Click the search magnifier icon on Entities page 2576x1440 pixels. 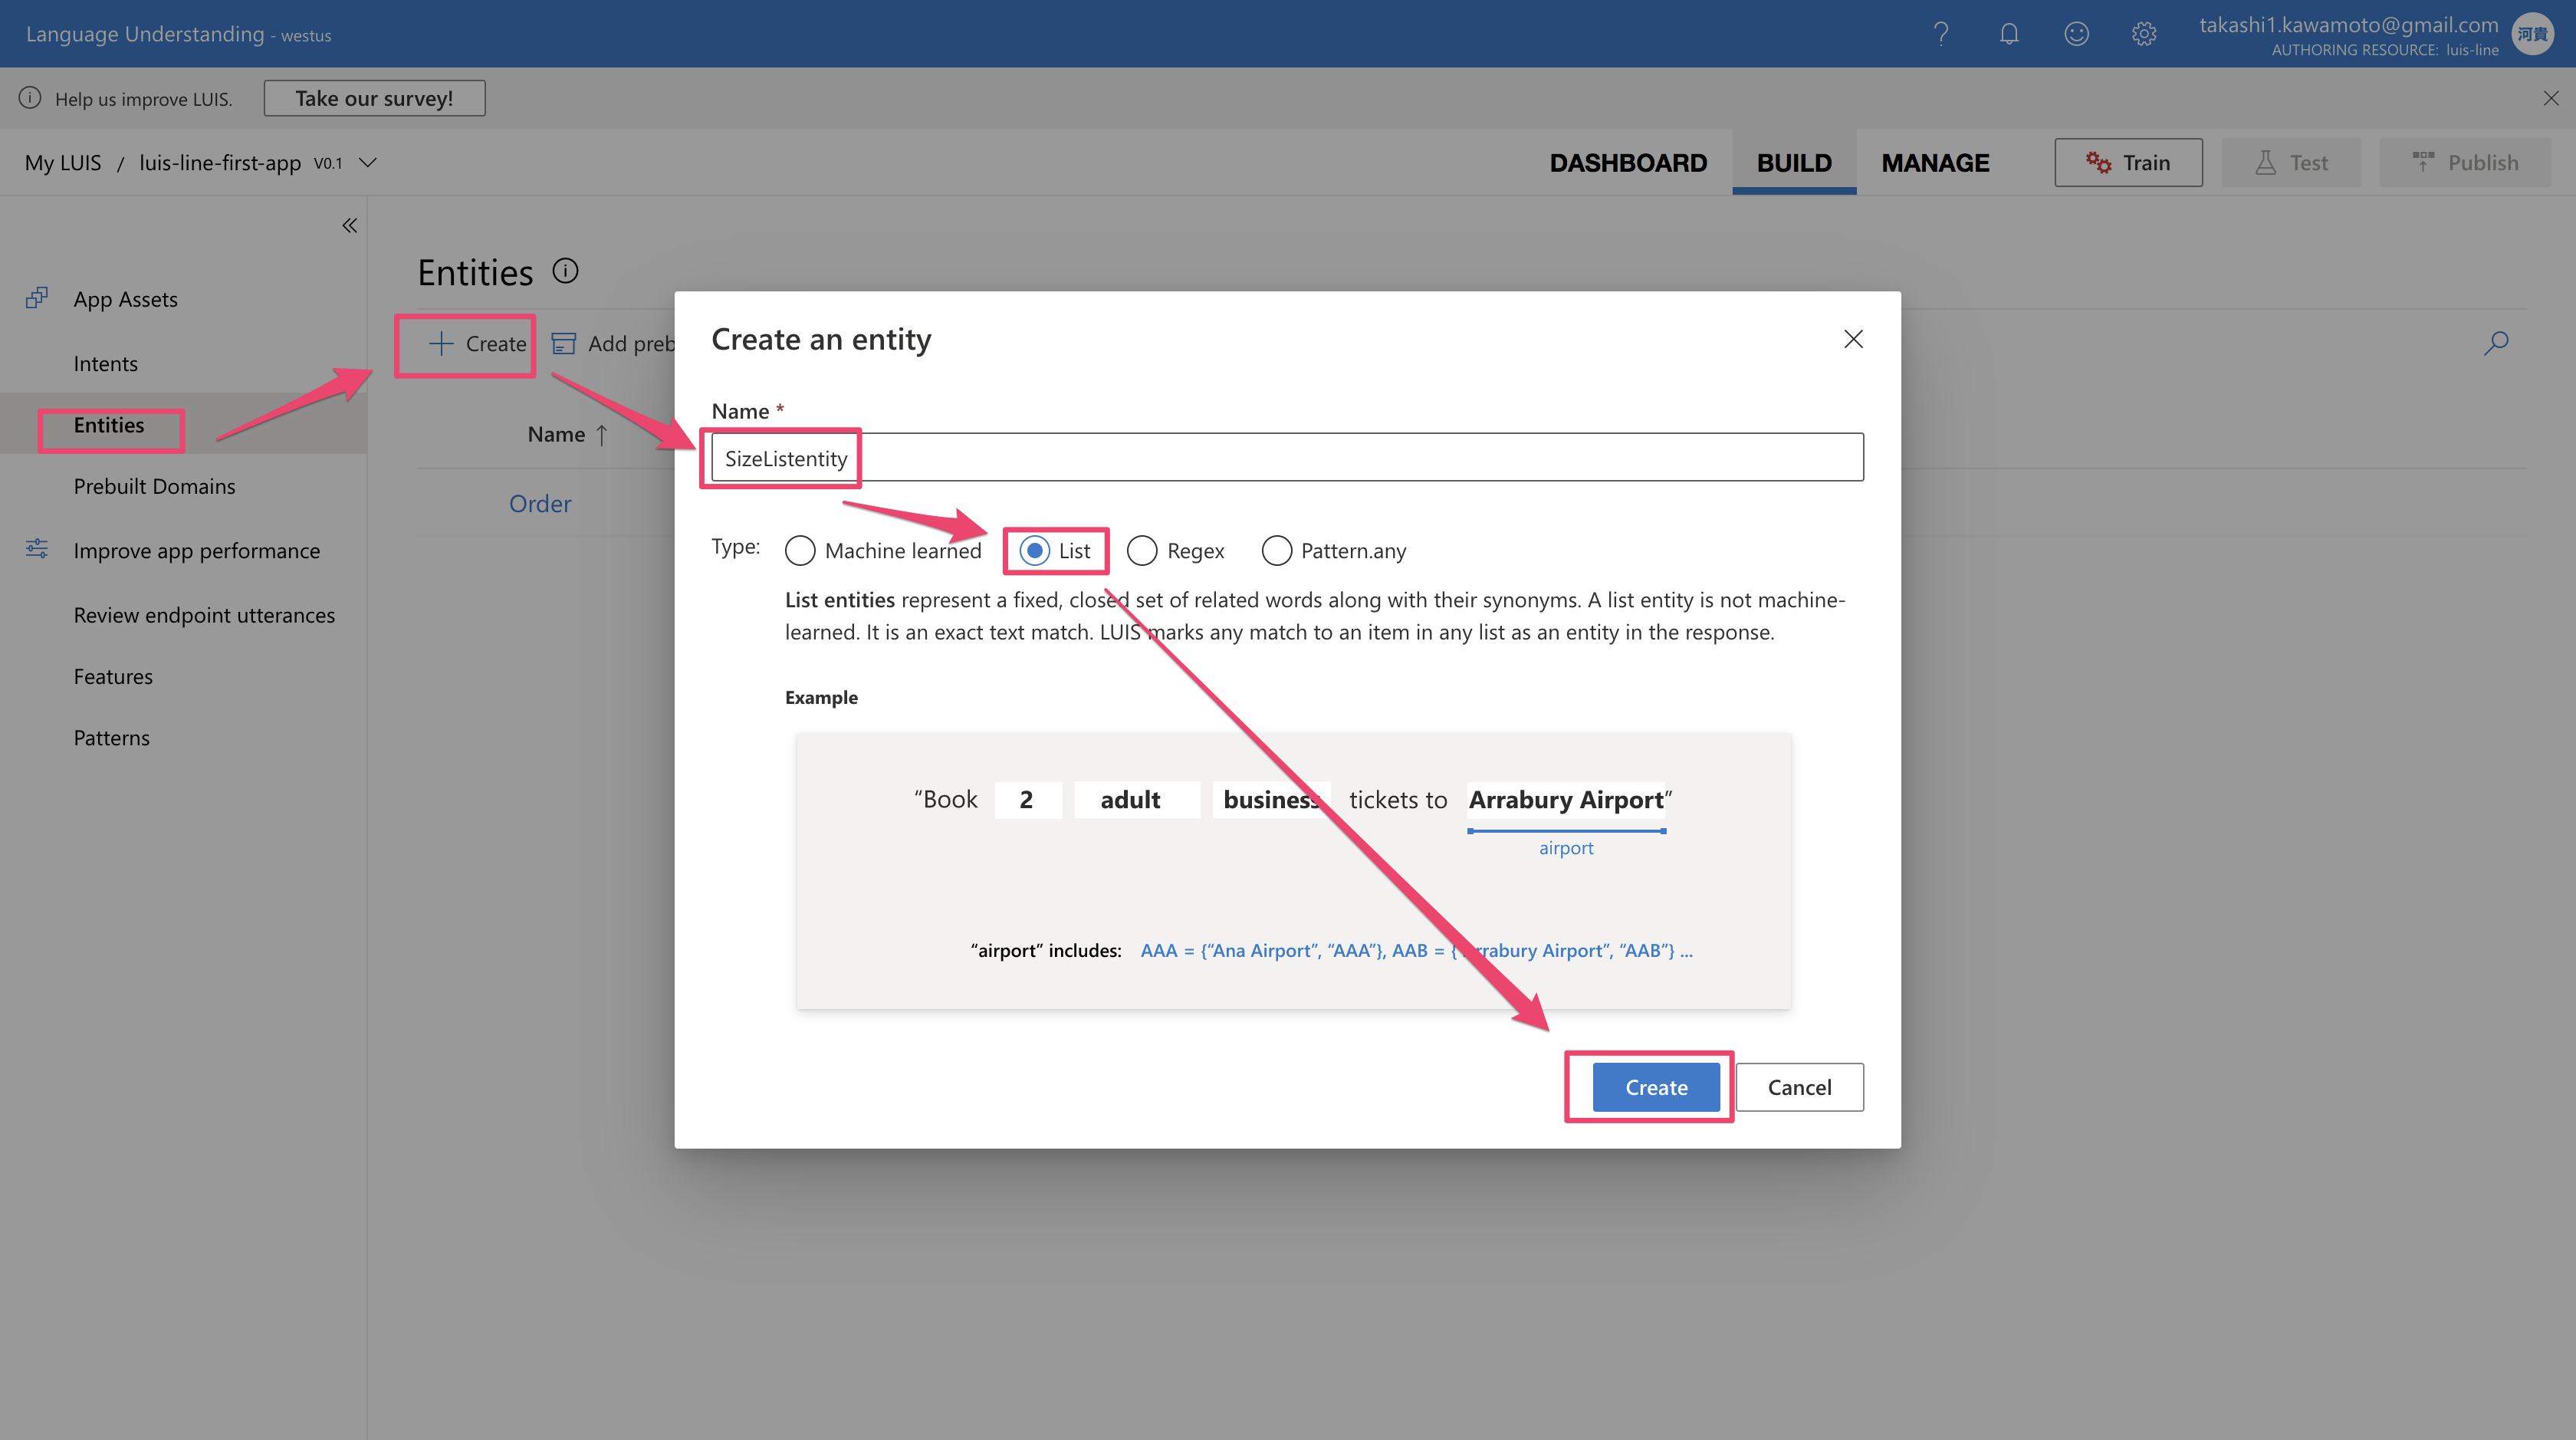pyautogui.click(x=2496, y=343)
